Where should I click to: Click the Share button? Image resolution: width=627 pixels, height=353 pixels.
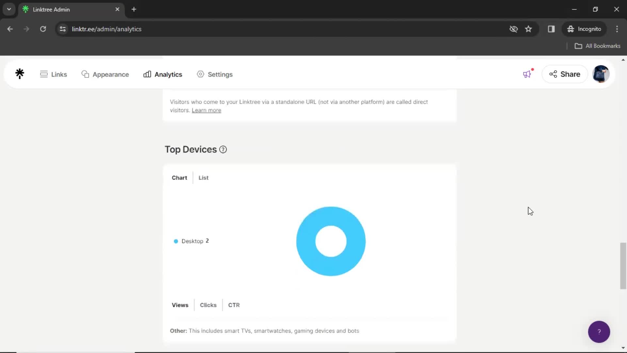pos(565,74)
